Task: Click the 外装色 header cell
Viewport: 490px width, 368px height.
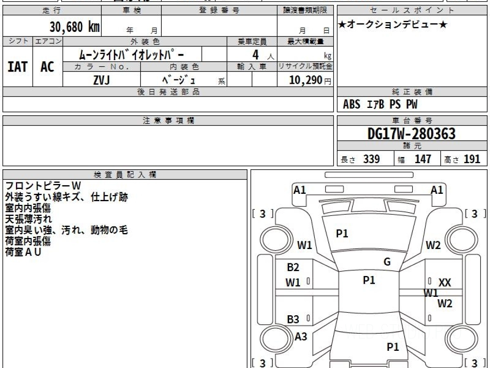Action: (x=145, y=41)
